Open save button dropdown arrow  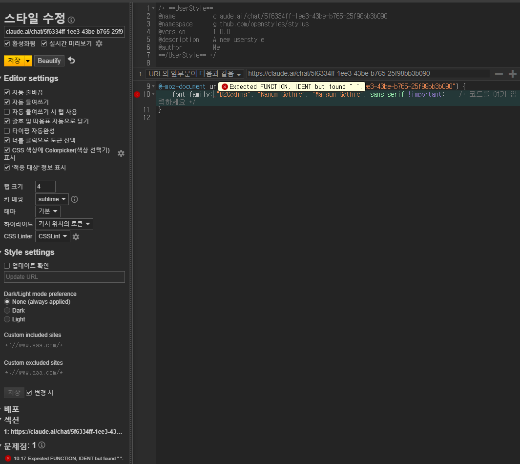point(28,61)
